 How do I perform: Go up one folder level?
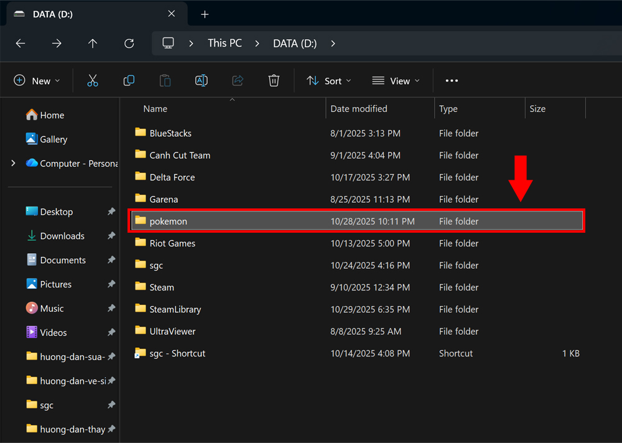(x=93, y=44)
